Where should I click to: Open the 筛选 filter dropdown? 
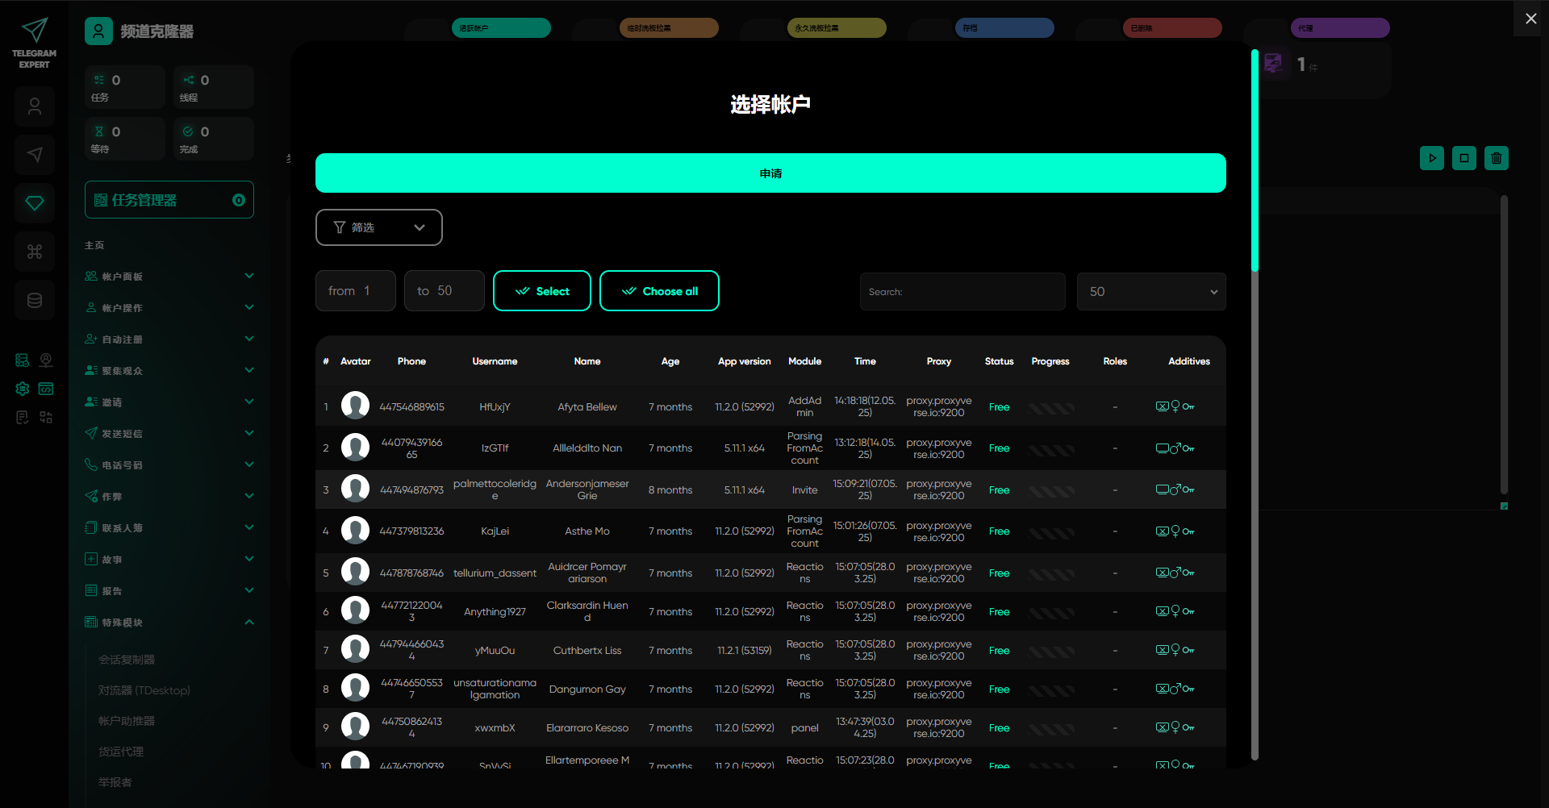[378, 227]
